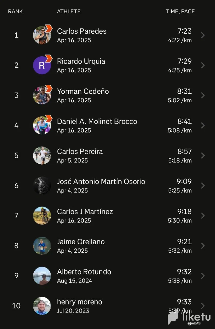Viewport: 215px width, 329px height.
Task: Select the henry moreno leaderboard entry
Action: tap(107, 306)
